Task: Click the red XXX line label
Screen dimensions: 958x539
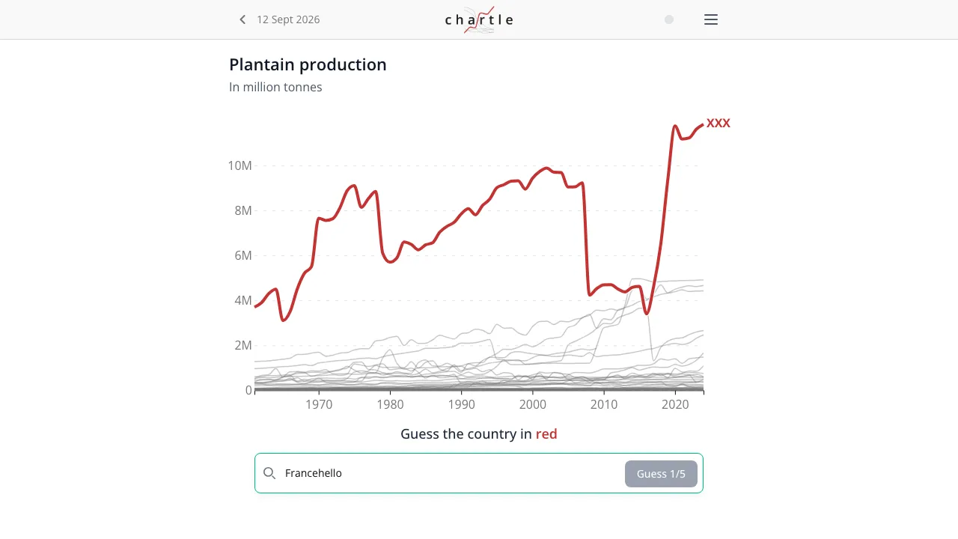Action: [x=718, y=124]
